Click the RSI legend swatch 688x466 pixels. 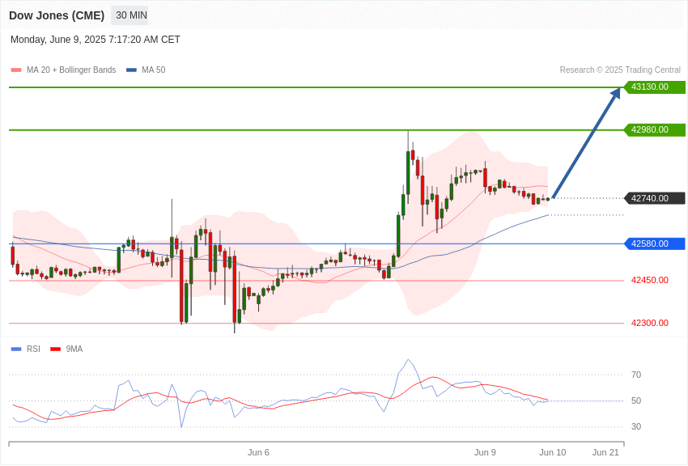tap(16, 349)
